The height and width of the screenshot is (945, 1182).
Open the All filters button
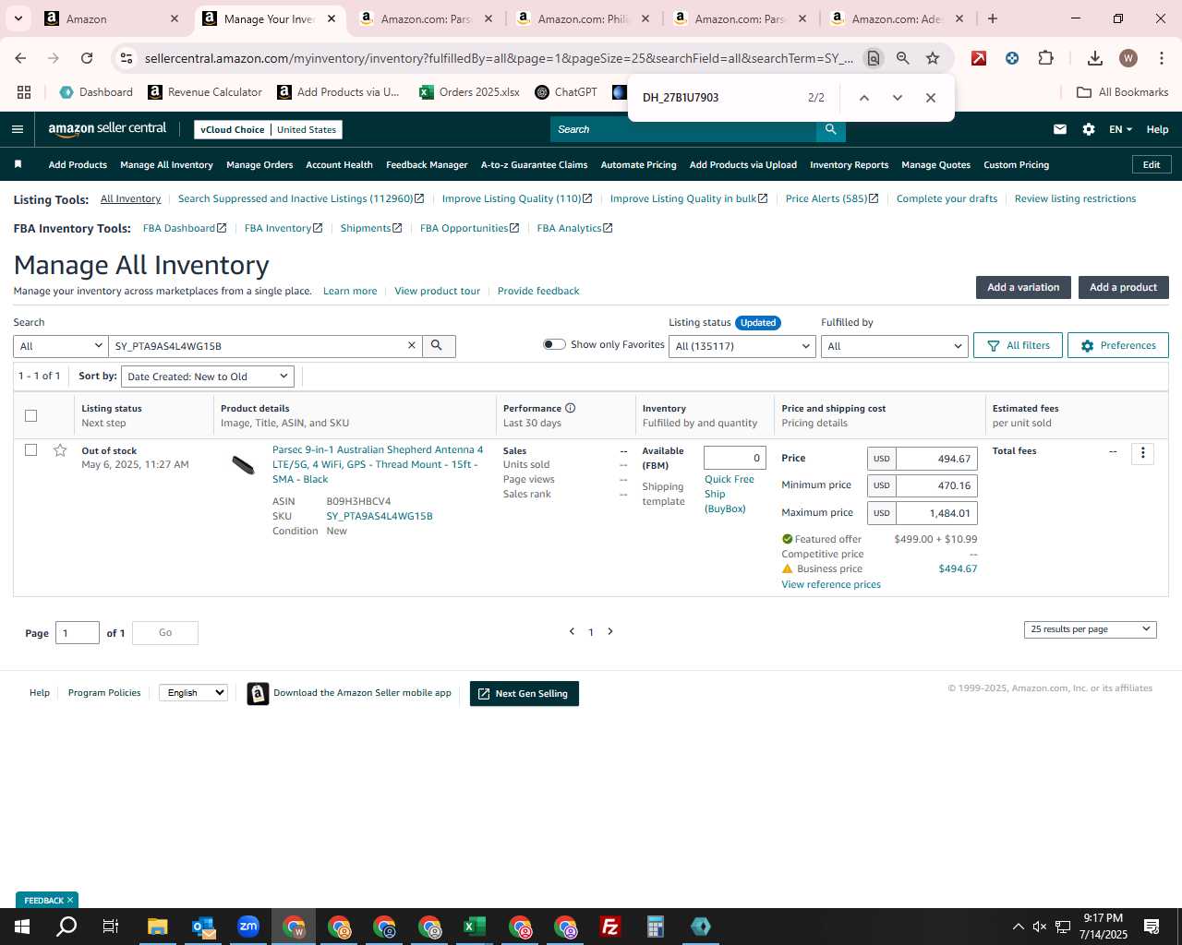[x=1018, y=345]
